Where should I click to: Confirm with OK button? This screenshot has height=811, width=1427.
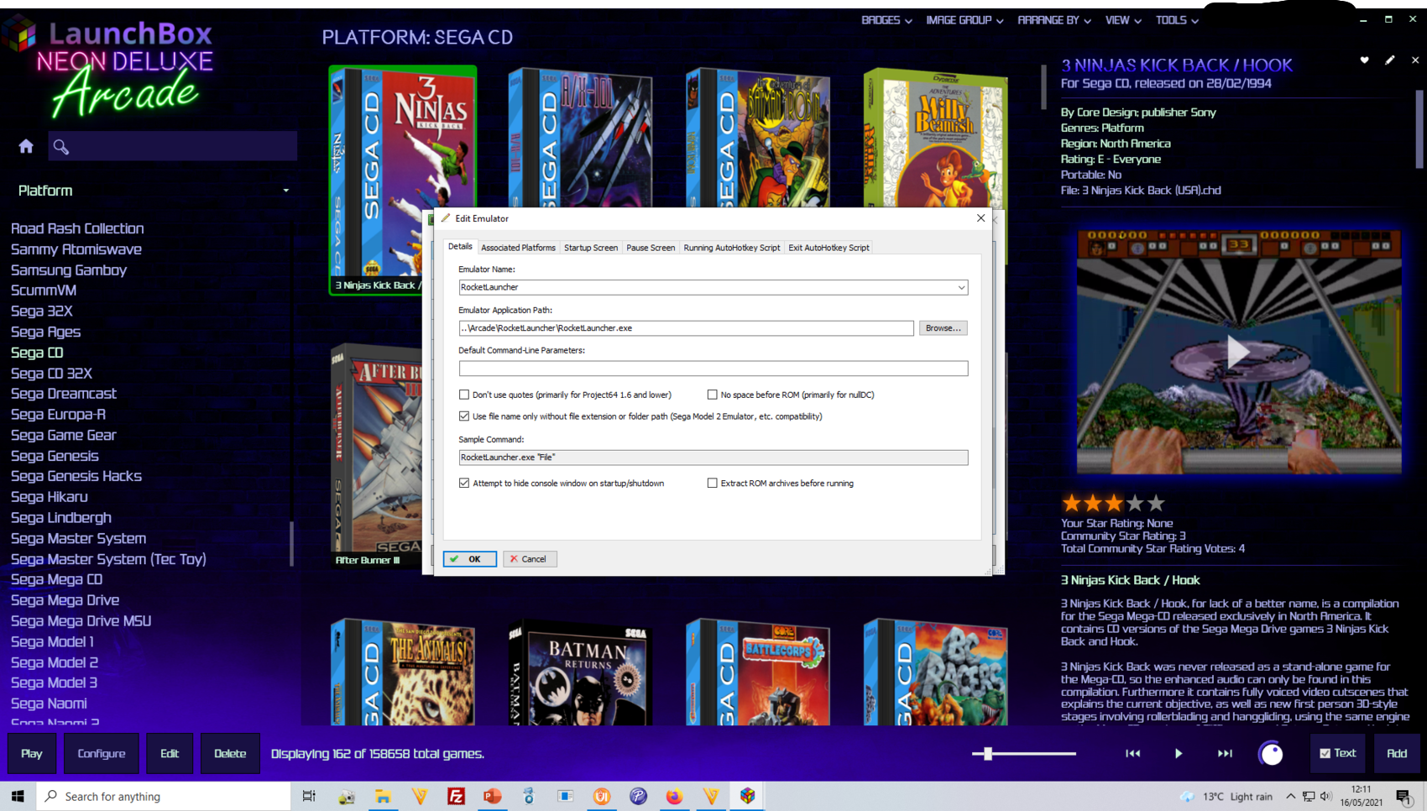[470, 559]
